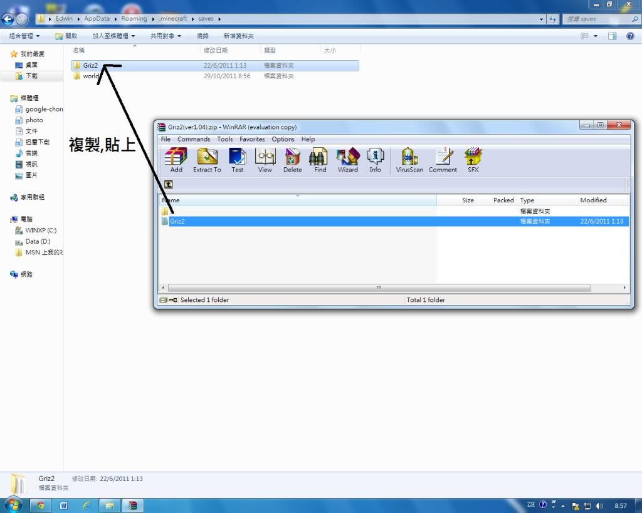Click the Explorer forward navigation arrow
642x513 pixels.
point(22,19)
